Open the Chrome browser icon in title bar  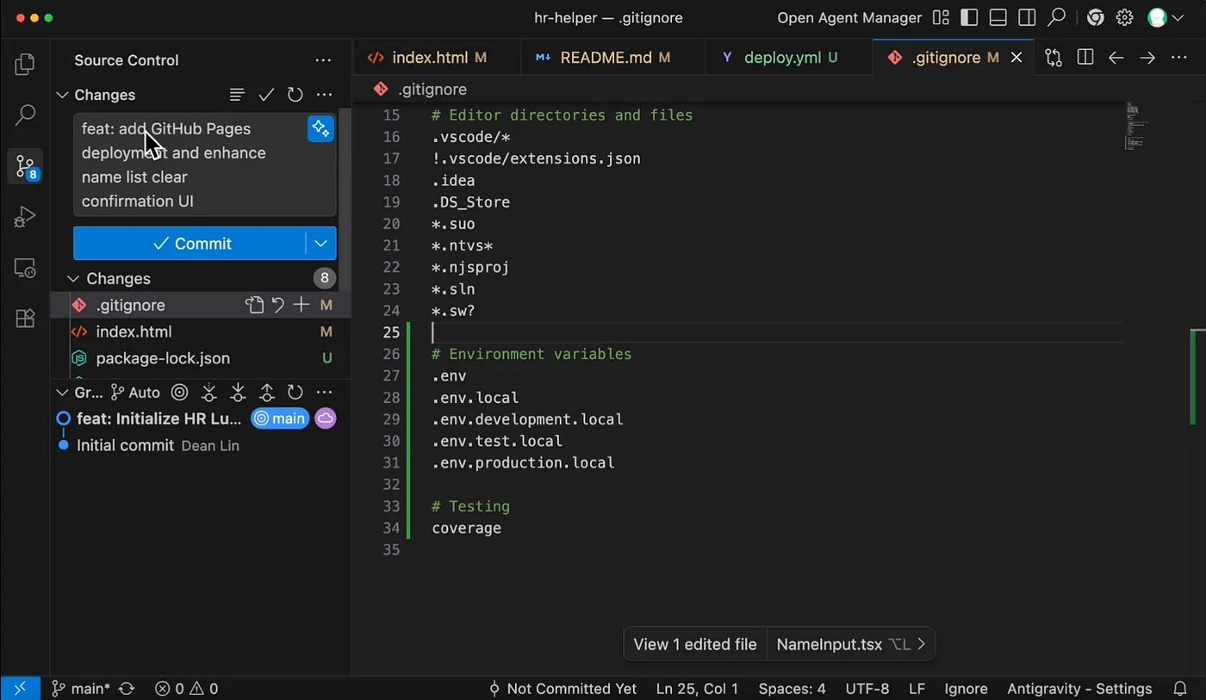(1096, 18)
